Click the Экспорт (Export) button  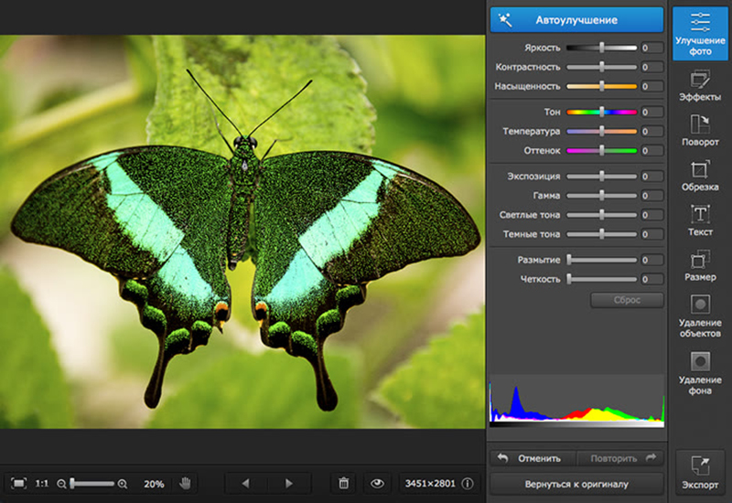point(700,471)
